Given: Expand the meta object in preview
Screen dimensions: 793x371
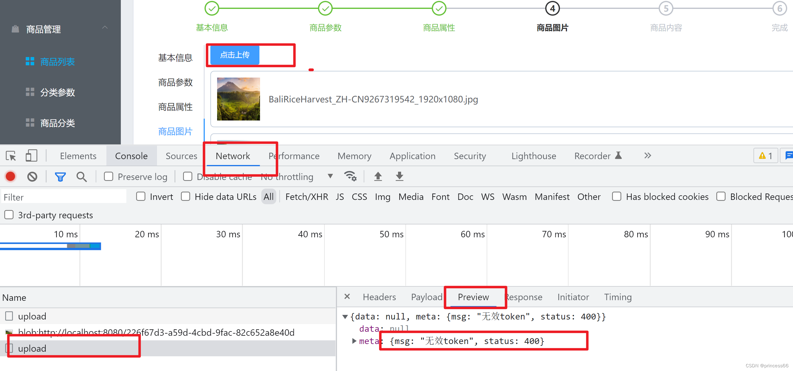Looking at the screenshot, I should [x=354, y=341].
